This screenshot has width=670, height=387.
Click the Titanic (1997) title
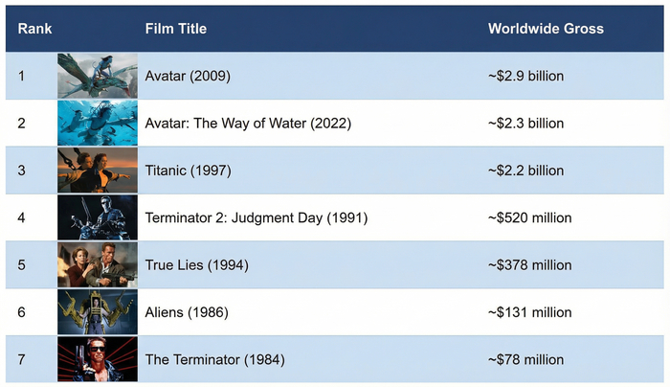click(x=188, y=171)
